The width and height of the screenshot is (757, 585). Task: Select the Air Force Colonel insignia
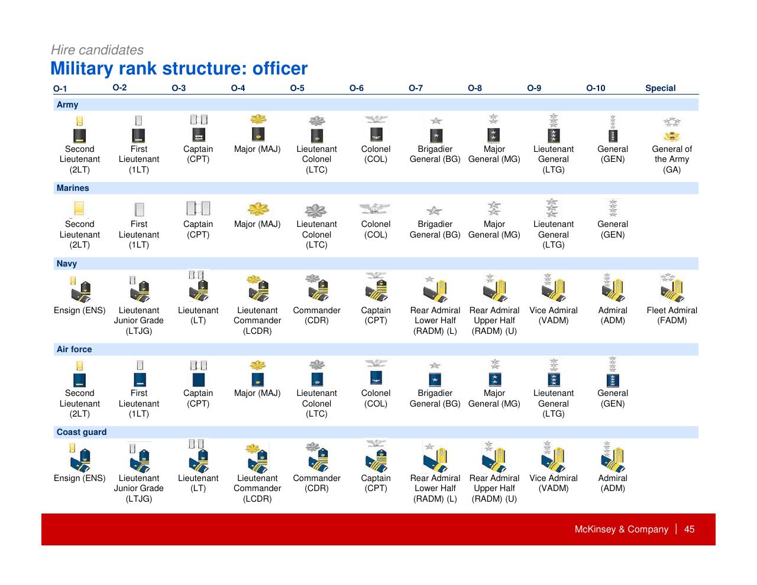coord(376,373)
